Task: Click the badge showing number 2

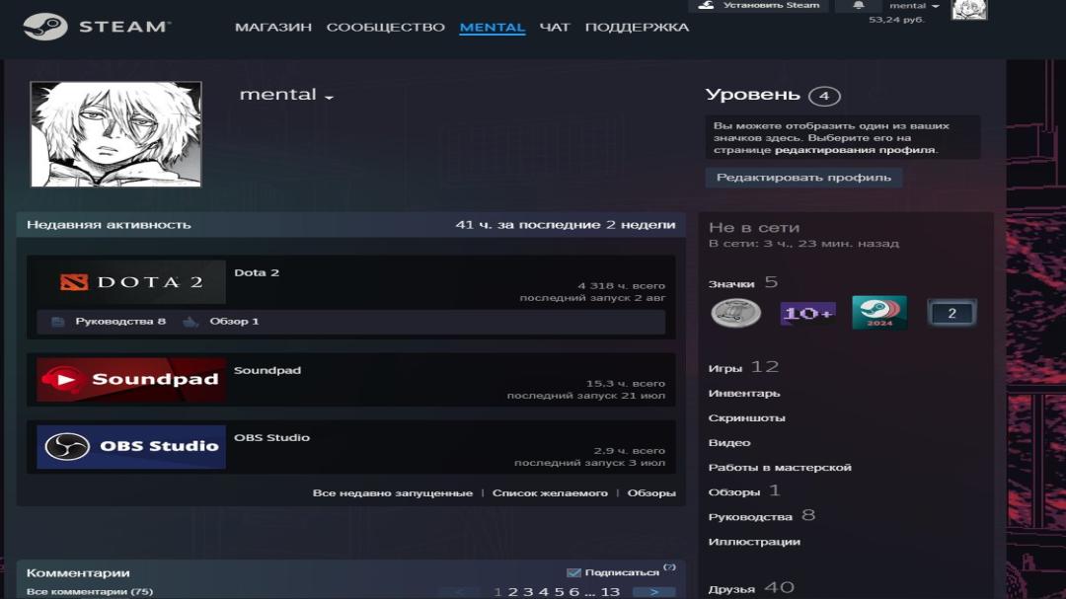Action: pyautogui.click(x=952, y=313)
